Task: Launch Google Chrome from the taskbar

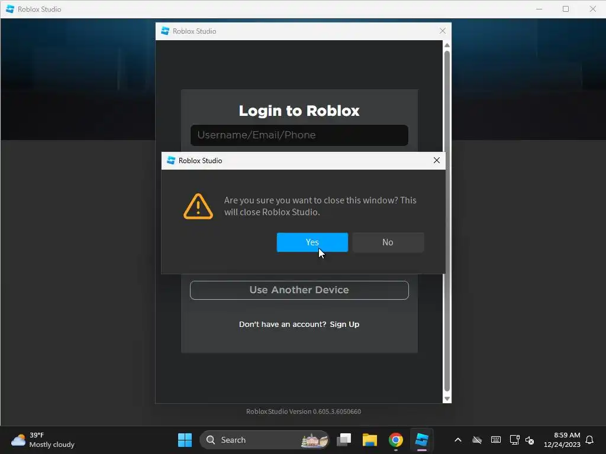Action: [395, 440]
